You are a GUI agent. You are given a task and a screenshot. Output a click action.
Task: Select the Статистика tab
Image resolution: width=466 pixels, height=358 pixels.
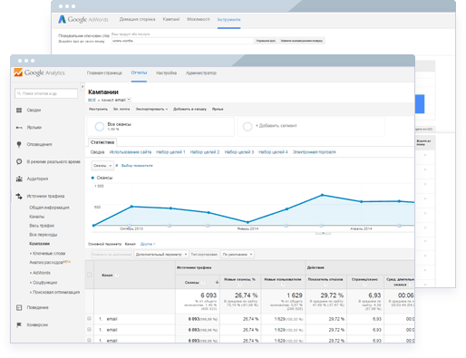click(x=102, y=142)
